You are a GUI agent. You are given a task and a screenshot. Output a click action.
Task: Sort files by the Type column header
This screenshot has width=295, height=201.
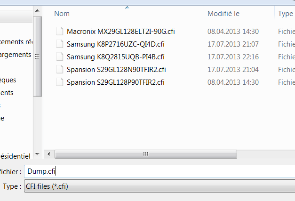[x=286, y=14]
